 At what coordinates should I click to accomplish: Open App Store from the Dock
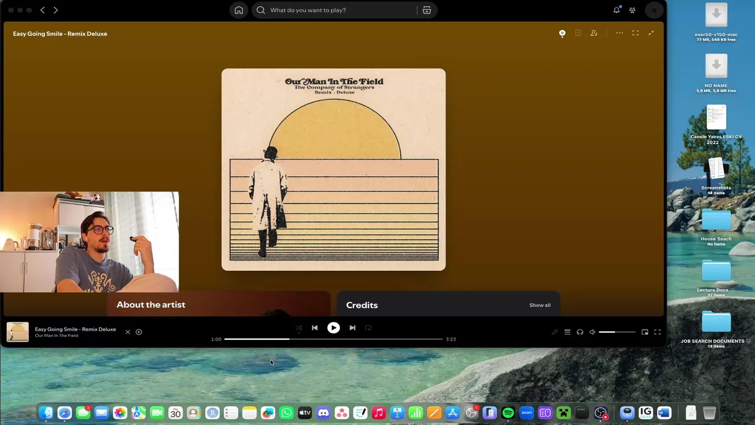452,413
